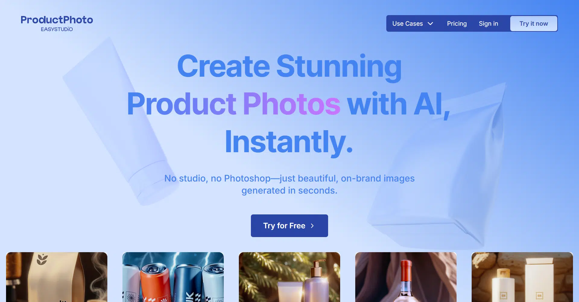Open the white cosmetic bottles photo
The width and height of the screenshot is (579, 302).
pyautogui.click(x=522, y=277)
